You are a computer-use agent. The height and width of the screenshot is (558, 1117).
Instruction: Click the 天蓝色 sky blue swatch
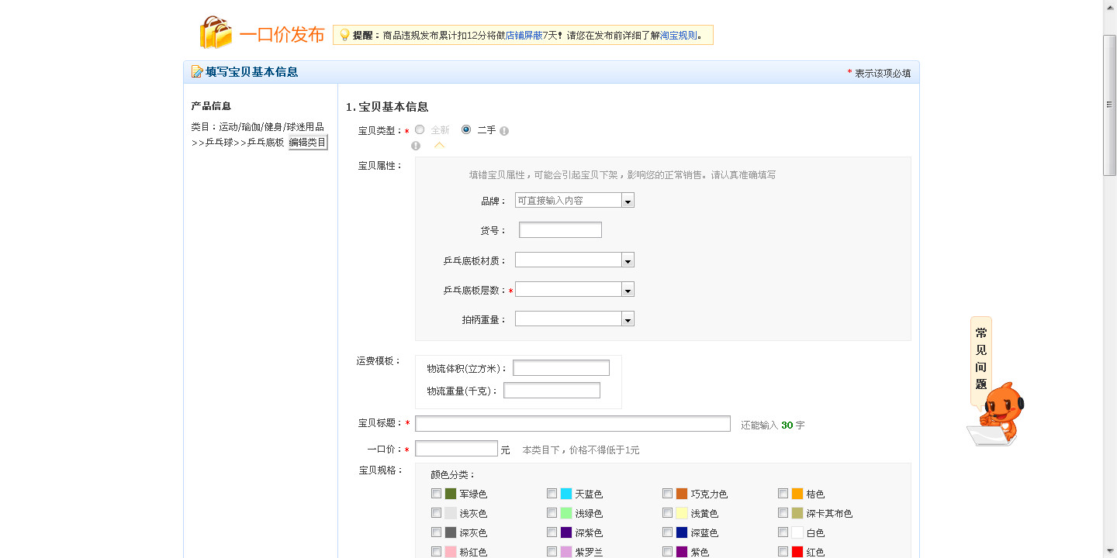coord(566,494)
